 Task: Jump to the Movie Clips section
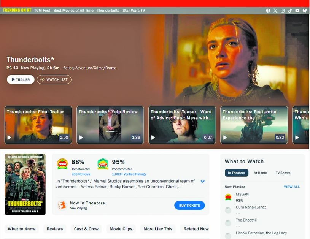[121, 229]
